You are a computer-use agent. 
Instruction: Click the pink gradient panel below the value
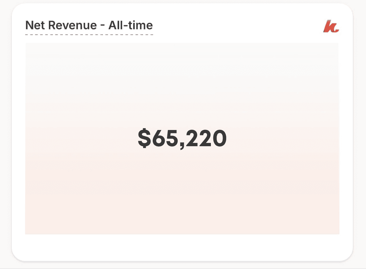(x=182, y=192)
